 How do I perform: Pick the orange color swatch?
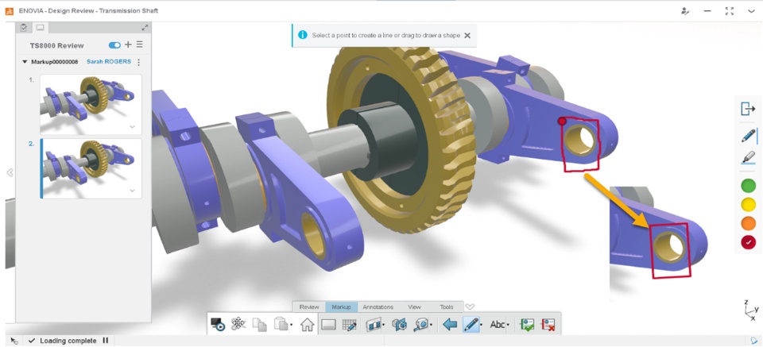748,224
